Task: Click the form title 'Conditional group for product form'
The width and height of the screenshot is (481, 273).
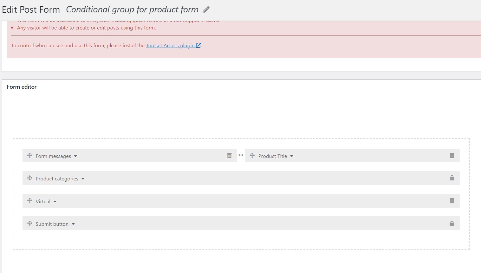Action: [132, 10]
